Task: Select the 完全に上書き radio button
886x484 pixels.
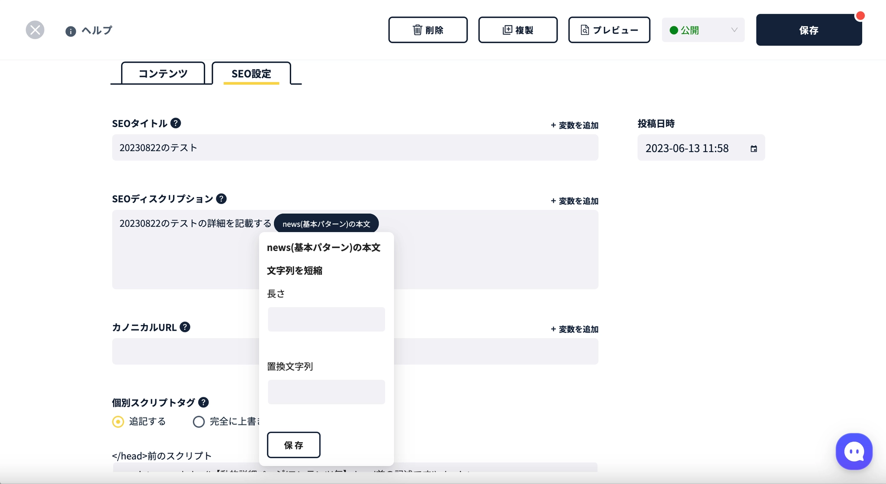Action: click(199, 422)
